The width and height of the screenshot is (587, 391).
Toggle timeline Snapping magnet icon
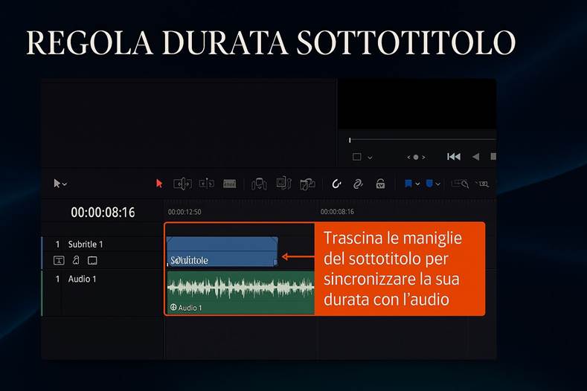pos(336,184)
